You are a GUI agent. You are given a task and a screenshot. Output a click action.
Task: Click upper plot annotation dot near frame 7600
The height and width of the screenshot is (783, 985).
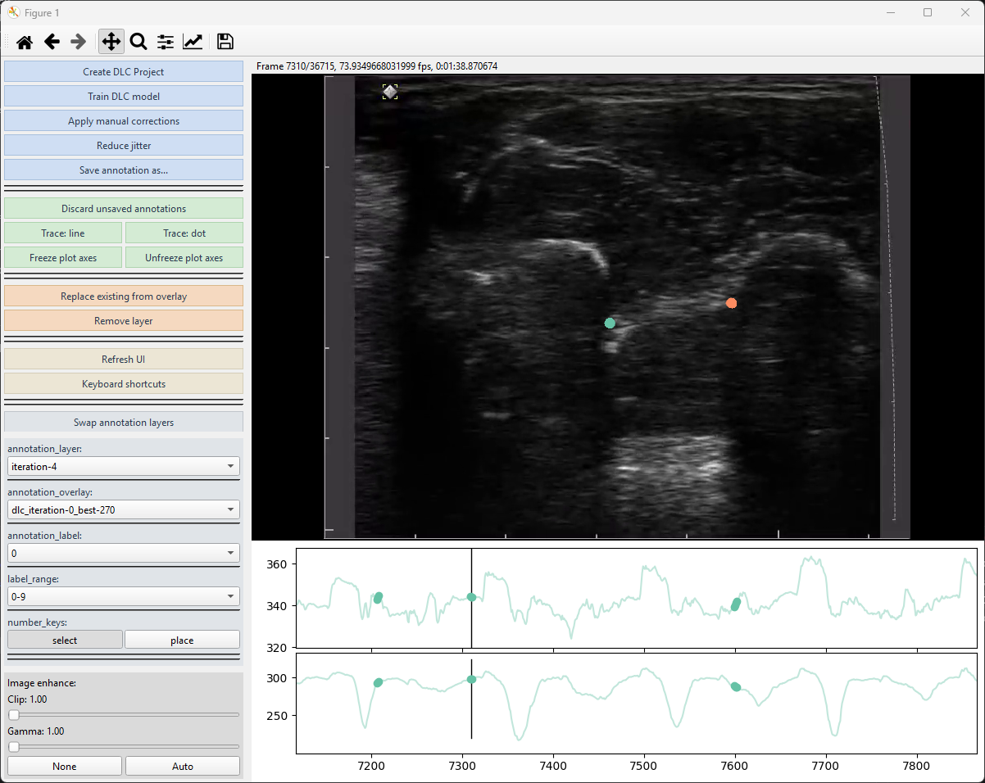click(x=736, y=604)
